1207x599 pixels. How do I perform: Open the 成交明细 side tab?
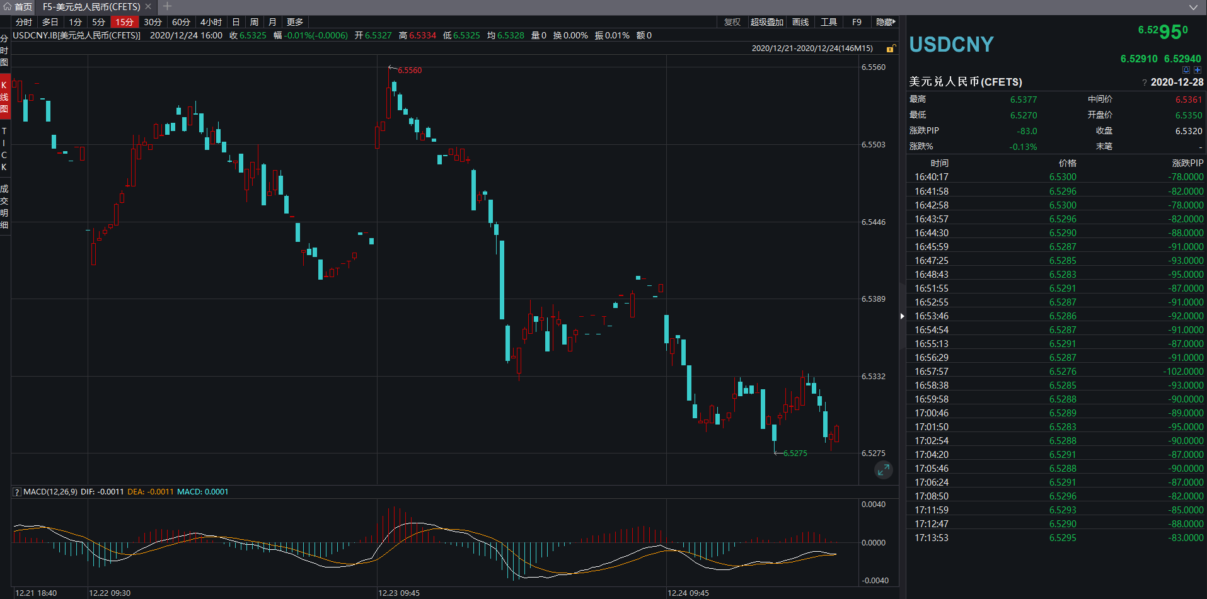click(4, 207)
